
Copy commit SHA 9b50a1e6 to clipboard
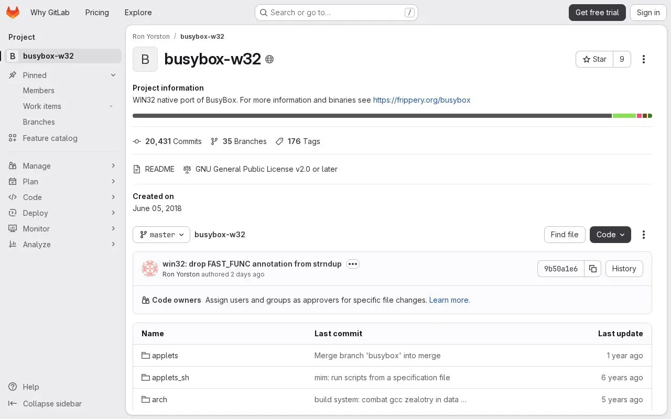click(593, 269)
